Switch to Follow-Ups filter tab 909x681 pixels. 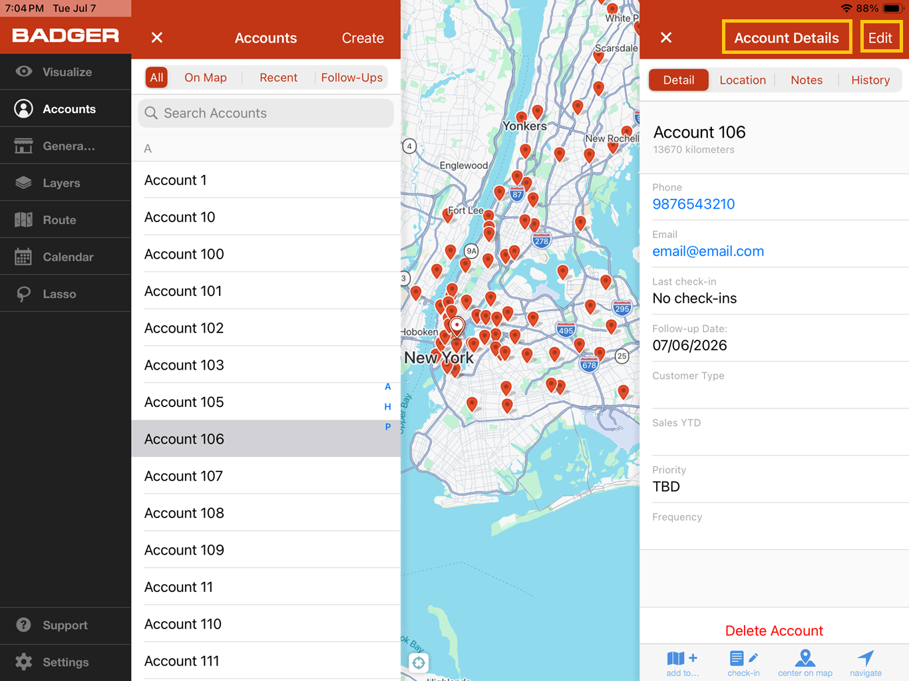pos(352,77)
